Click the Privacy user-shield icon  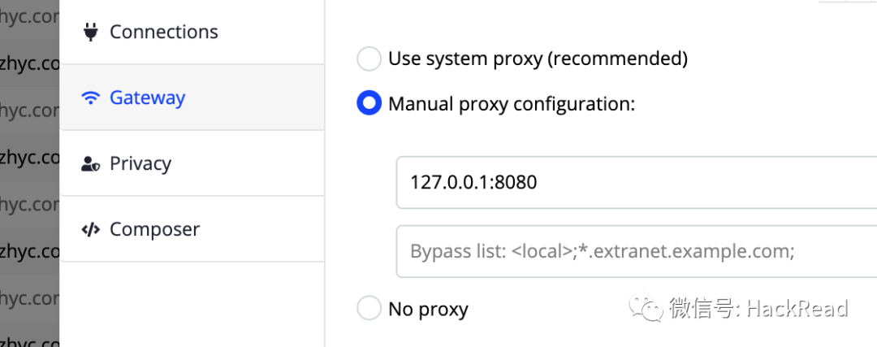click(x=90, y=164)
